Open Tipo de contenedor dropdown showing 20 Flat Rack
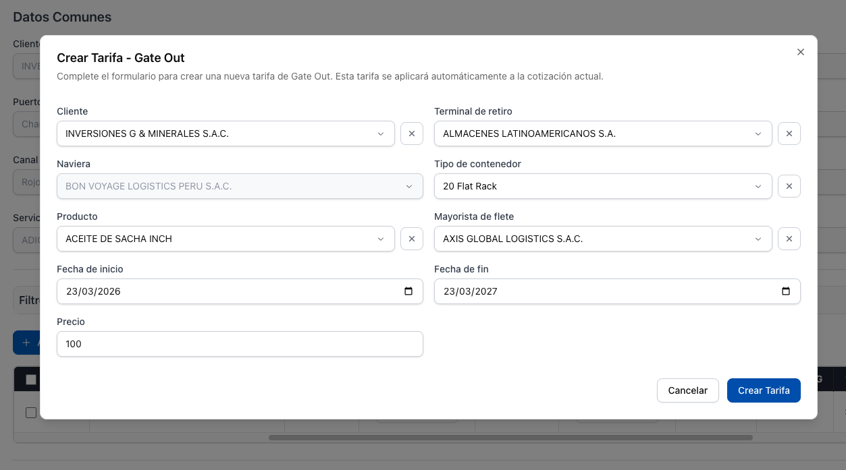The image size is (846, 470). pyautogui.click(x=602, y=186)
